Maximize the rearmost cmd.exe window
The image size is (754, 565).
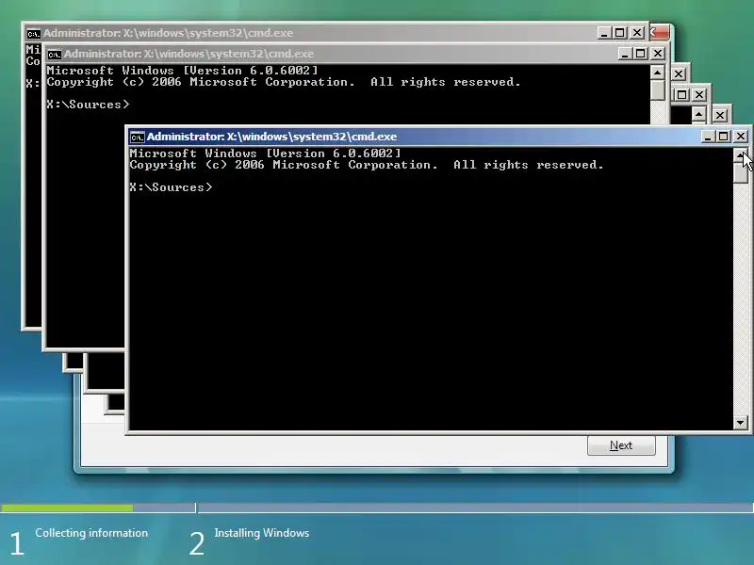tap(620, 33)
